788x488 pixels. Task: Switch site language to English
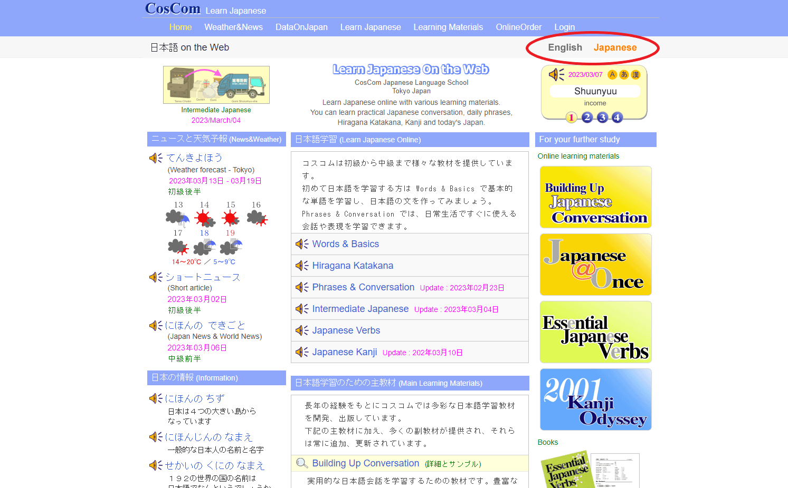coord(565,47)
